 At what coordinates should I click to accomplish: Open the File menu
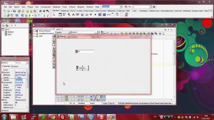coord(5,7)
